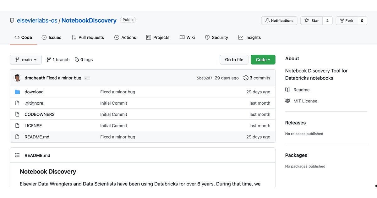Image resolution: width=377 pixels, height=198 pixels.
Task: Star the NotebookDiscovery repository
Action: pyautogui.click(x=311, y=21)
